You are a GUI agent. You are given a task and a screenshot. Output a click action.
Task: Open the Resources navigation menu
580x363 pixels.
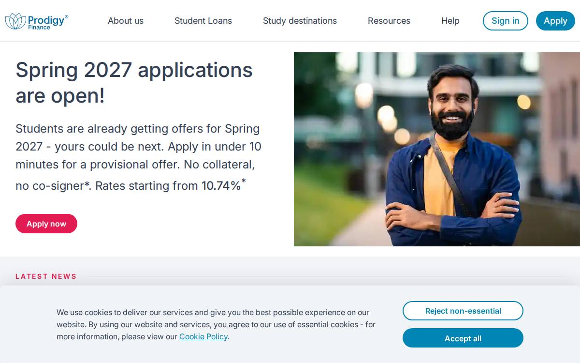click(x=389, y=21)
